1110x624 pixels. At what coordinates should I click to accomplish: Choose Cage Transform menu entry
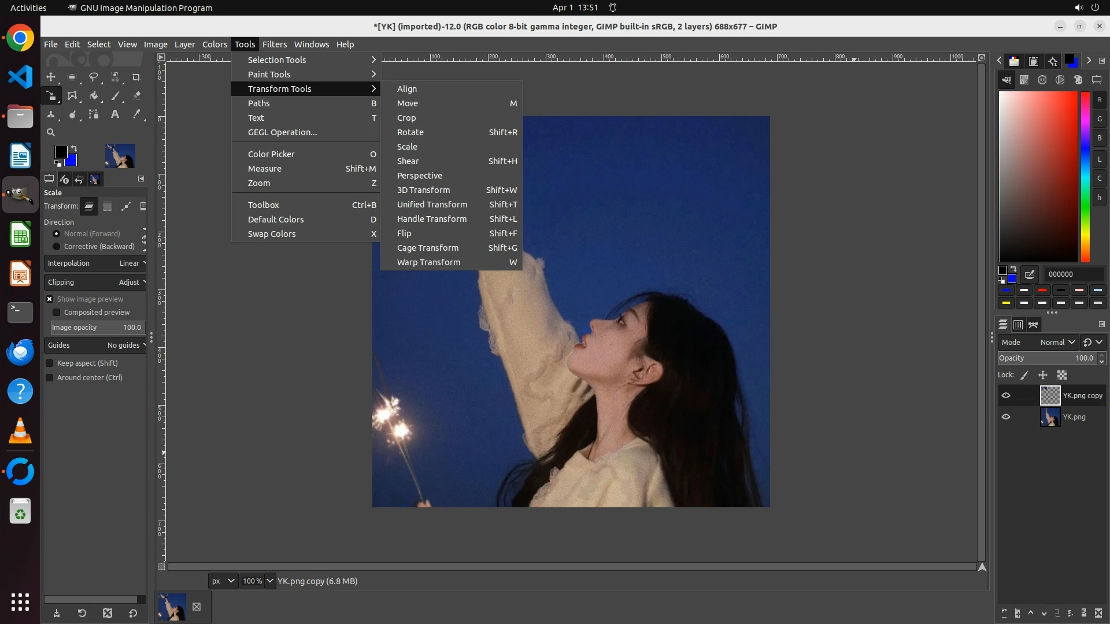click(427, 248)
